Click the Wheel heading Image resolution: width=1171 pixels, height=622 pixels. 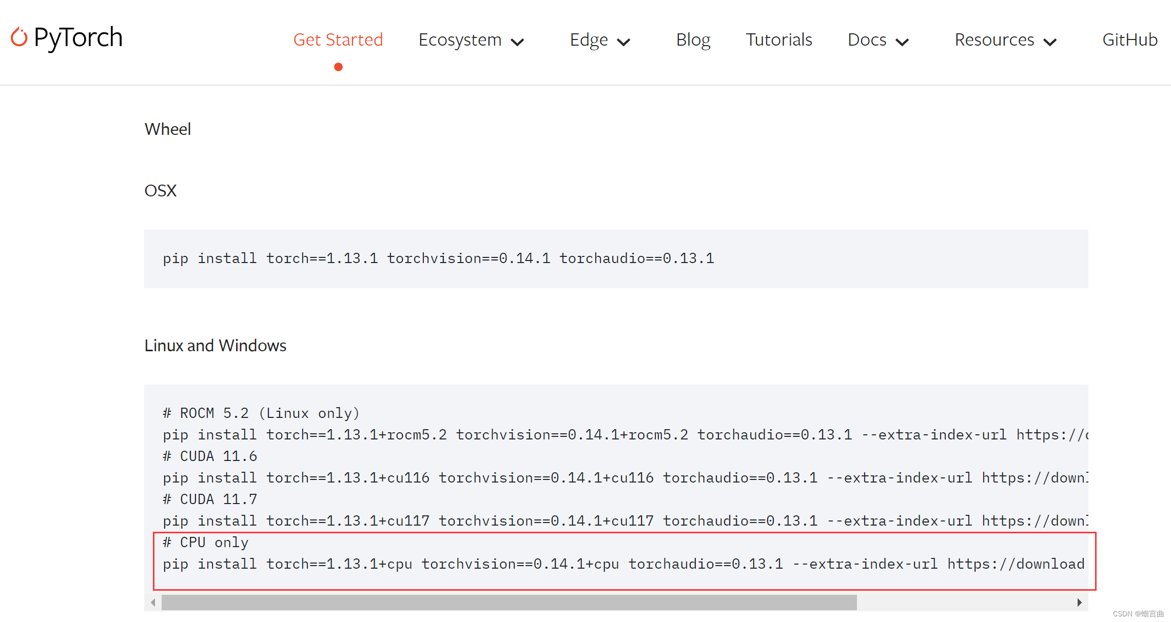(168, 129)
